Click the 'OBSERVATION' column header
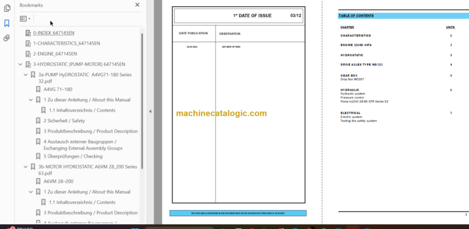 point(230,34)
